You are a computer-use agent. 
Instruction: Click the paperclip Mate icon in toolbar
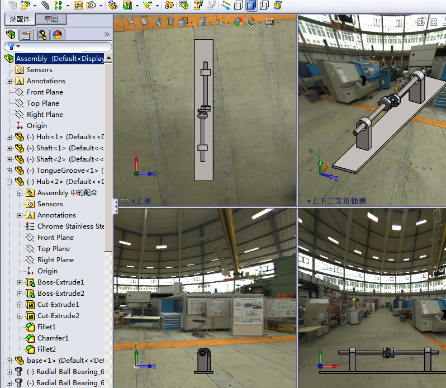click(45, 6)
